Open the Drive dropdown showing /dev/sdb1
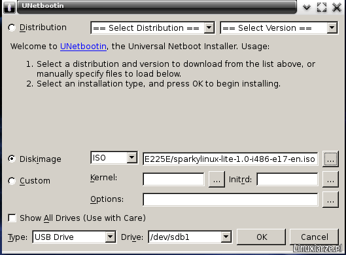This screenshot has height=255, width=346. [x=190, y=237]
